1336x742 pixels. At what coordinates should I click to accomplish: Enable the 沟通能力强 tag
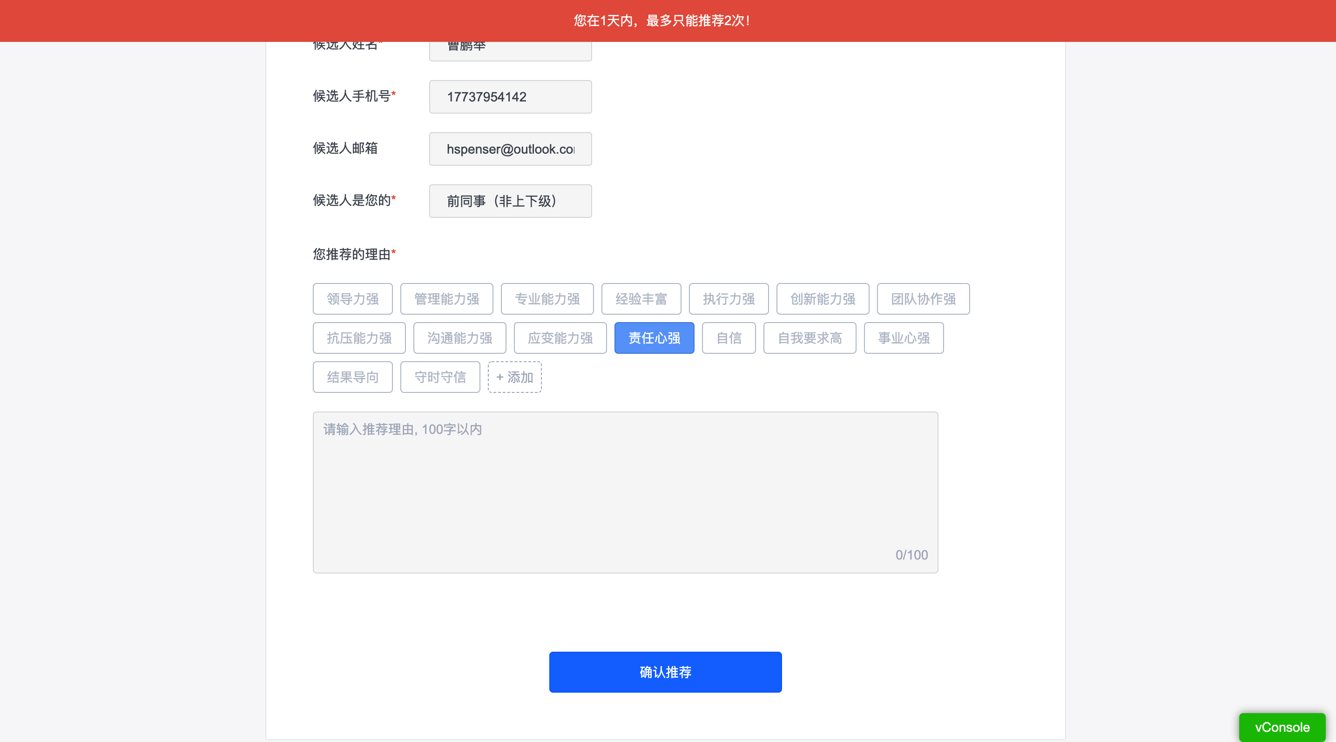point(459,338)
